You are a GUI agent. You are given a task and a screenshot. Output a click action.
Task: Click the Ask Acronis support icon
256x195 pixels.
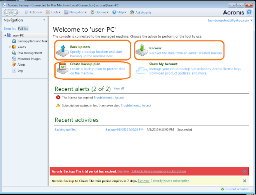pyautogui.click(x=132, y=12)
